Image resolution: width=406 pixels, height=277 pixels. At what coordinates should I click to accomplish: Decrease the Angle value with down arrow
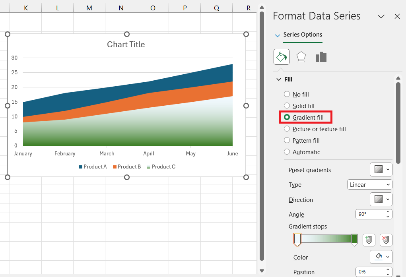pos(388,217)
